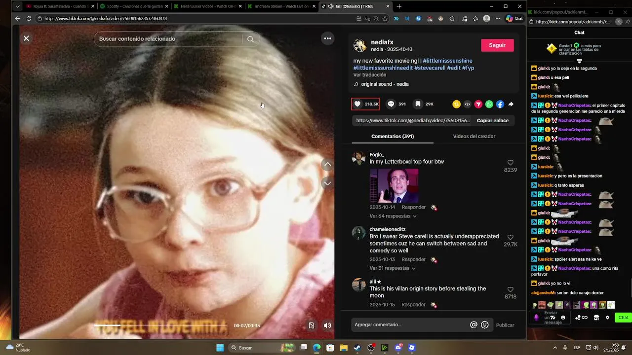Open the Kick chat settings gear
Screen dimensions: 632x355
[607, 318]
